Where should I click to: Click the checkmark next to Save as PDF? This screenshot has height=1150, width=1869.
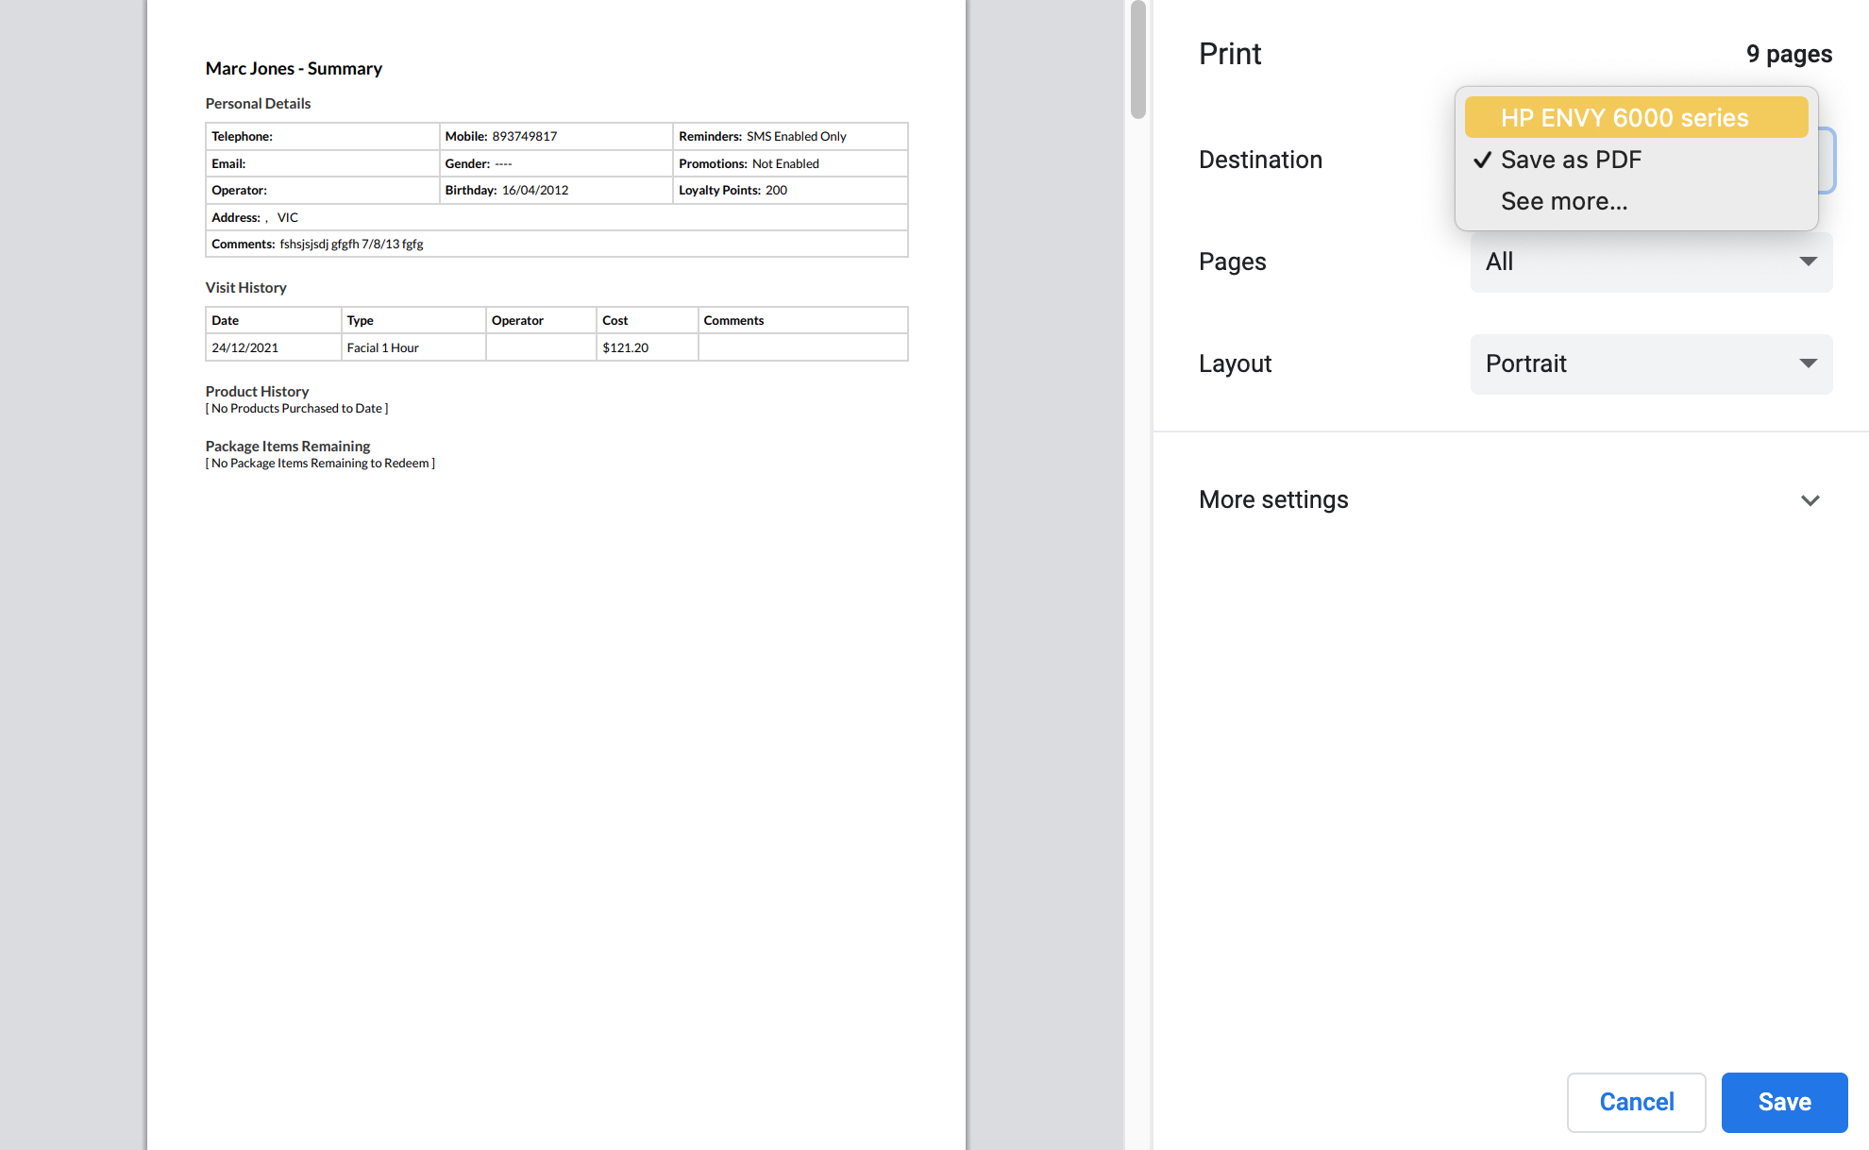coord(1482,160)
